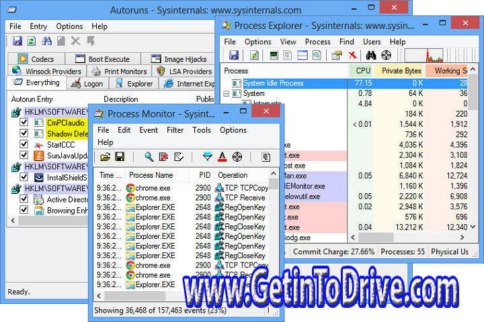Click Autoruns grey delete X icon
Screen dimensions: 484x322
75,41
